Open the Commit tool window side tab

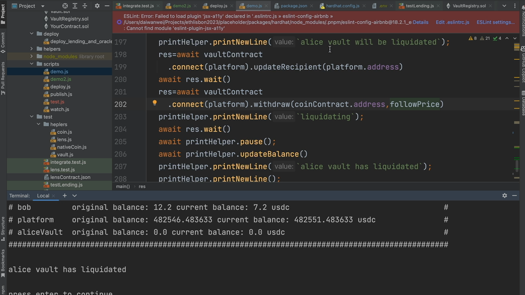coord(3,43)
